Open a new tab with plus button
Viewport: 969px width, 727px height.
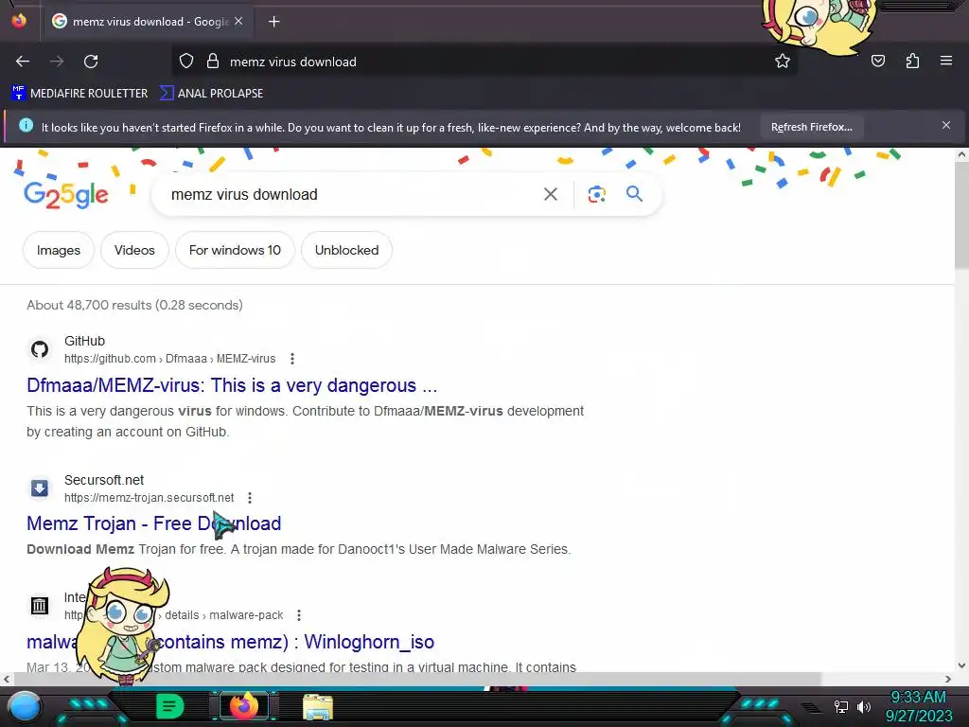pos(273,22)
